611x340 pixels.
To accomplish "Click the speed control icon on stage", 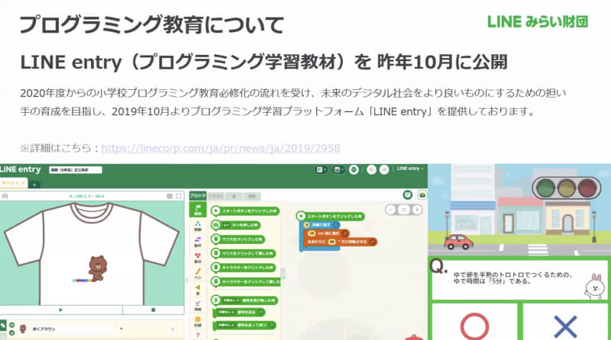I will pos(5,196).
